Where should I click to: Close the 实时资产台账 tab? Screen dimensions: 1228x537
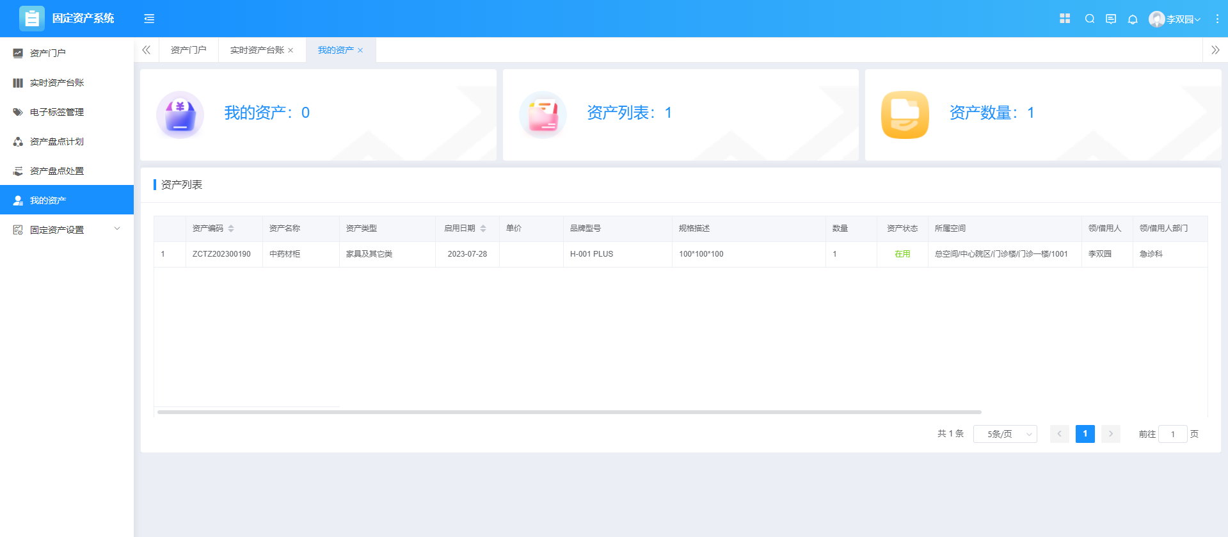(x=291, y=51)
